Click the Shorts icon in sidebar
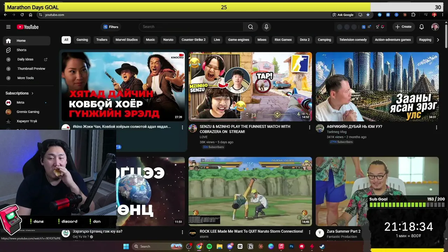This screenshot has height=252, width=448. click(8, 50)
